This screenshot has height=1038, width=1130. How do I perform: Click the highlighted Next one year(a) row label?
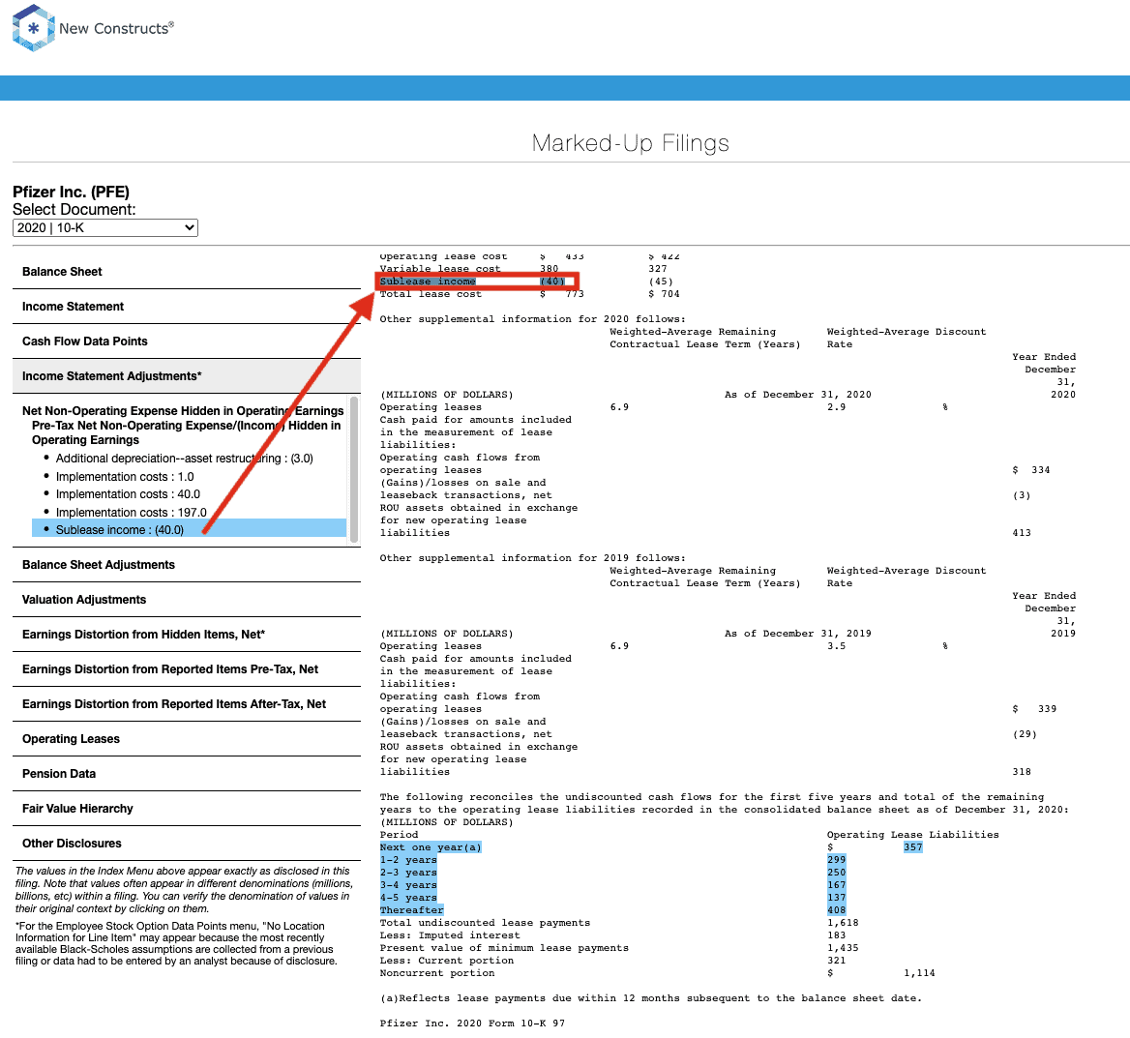[x=431, y=847]
